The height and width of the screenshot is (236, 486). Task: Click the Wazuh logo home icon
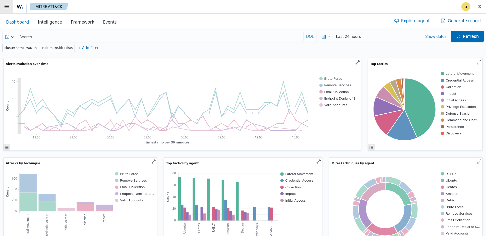coord(20,7)
